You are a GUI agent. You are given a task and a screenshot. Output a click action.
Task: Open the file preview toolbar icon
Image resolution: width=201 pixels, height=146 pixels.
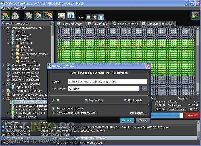[61, 16]
